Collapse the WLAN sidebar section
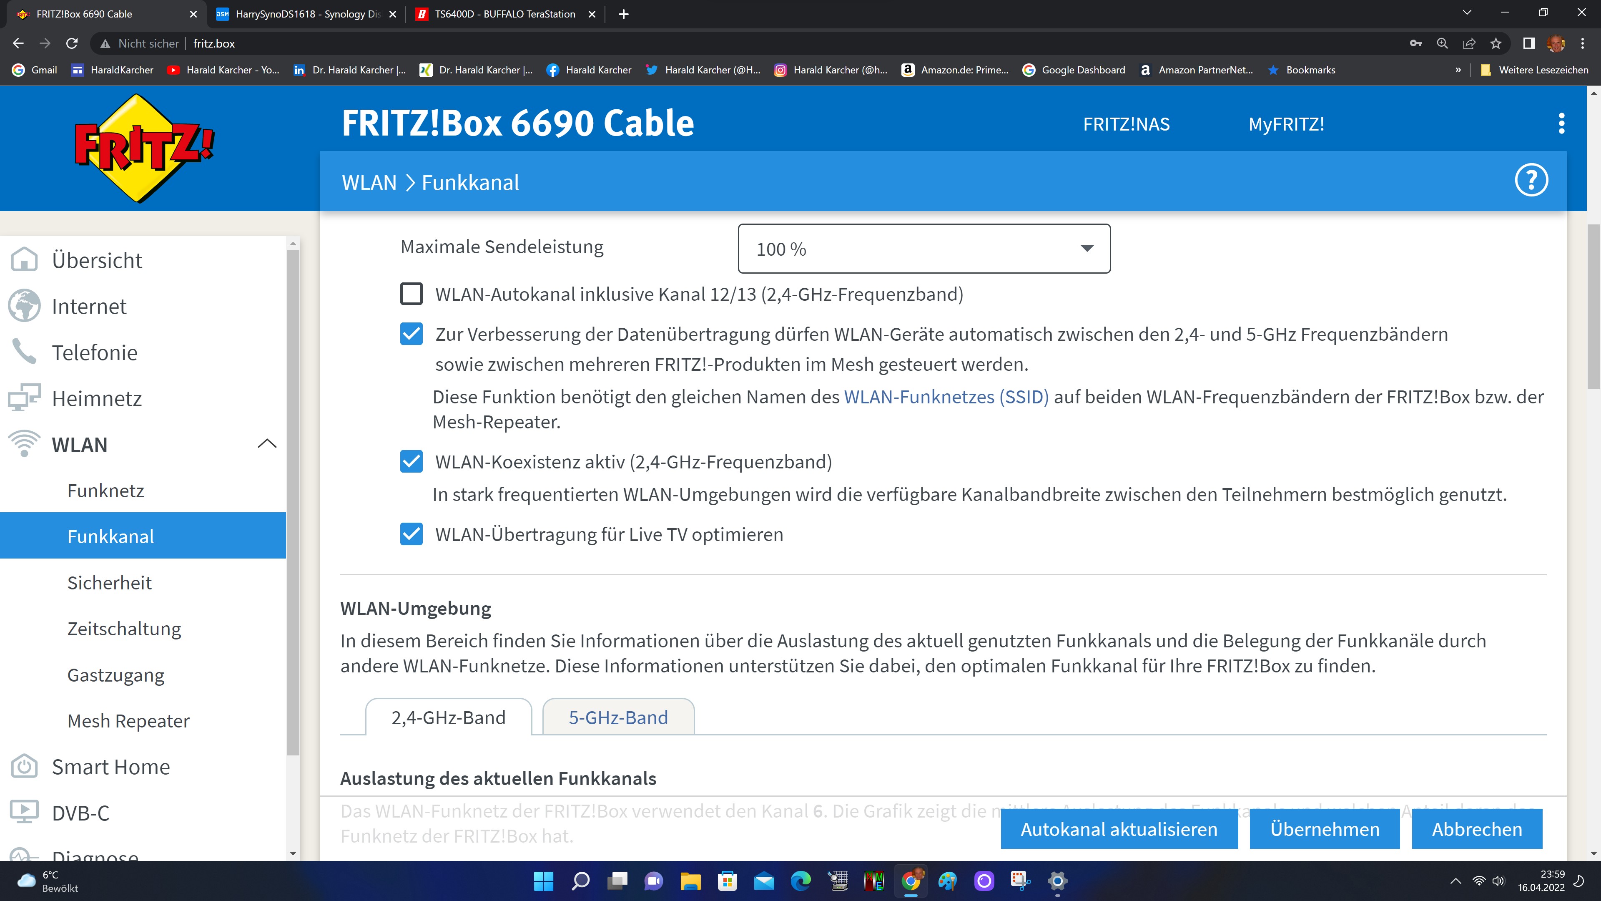 267,444
